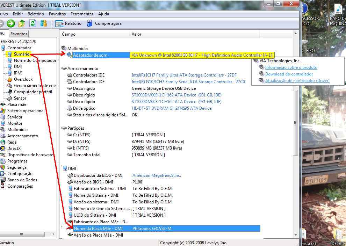Image resolution: width=346 pixels, height=246 pixels.
Task: Open Download do controlador link
Action: (x=289, y=74)
